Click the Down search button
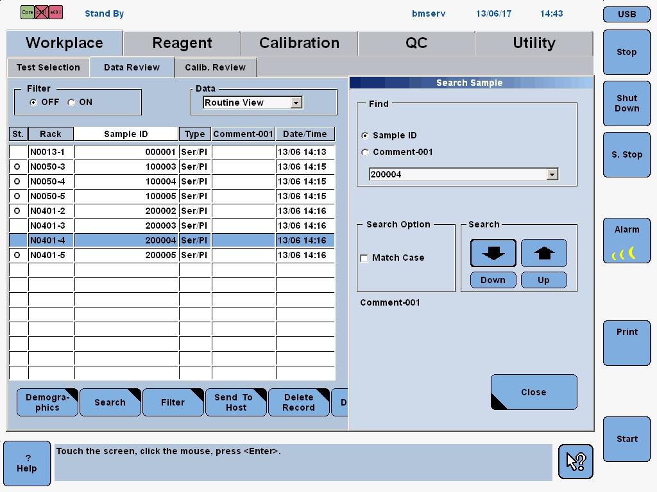 [x=493, y=280]
